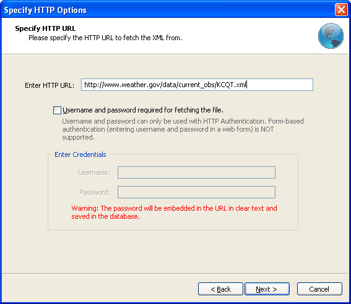Click the Specify HTTP Options title bar
351x304 pixels.
coord(168,10)
